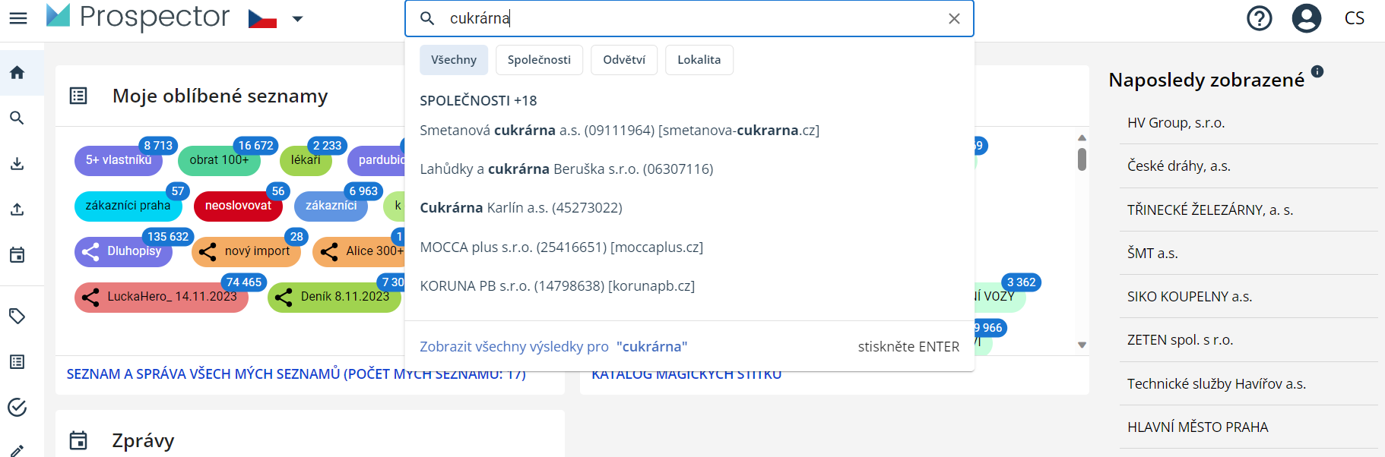Select the Lokalita filter tab

click(x=699, y=60)
